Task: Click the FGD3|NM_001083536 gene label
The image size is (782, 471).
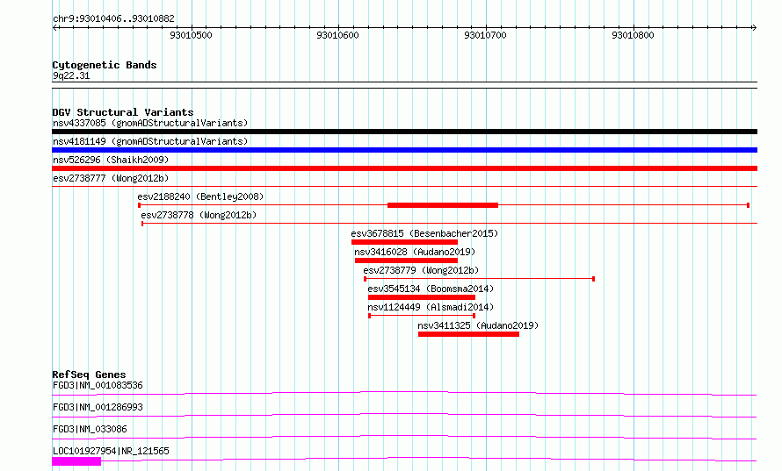Action: pyautogui.click(x=98, y=385)
